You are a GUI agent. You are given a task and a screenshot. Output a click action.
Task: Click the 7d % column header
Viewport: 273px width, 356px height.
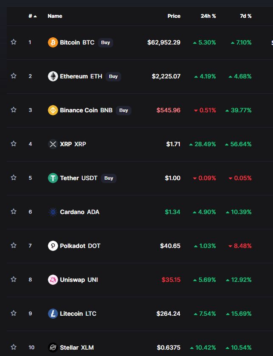click(245, 16)
